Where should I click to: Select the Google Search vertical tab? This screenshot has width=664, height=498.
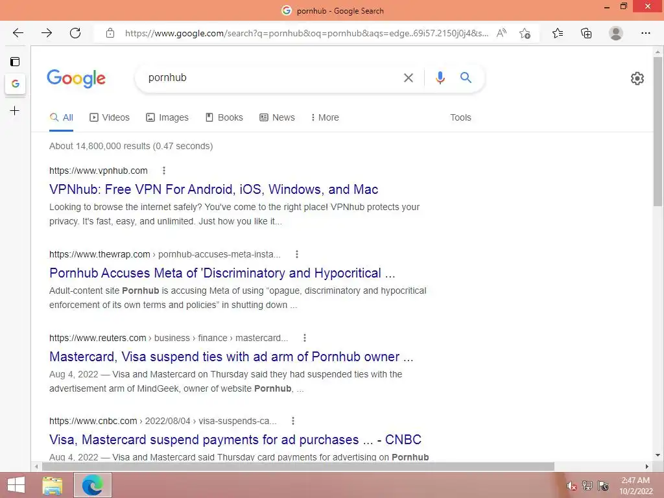click(16, 84)
